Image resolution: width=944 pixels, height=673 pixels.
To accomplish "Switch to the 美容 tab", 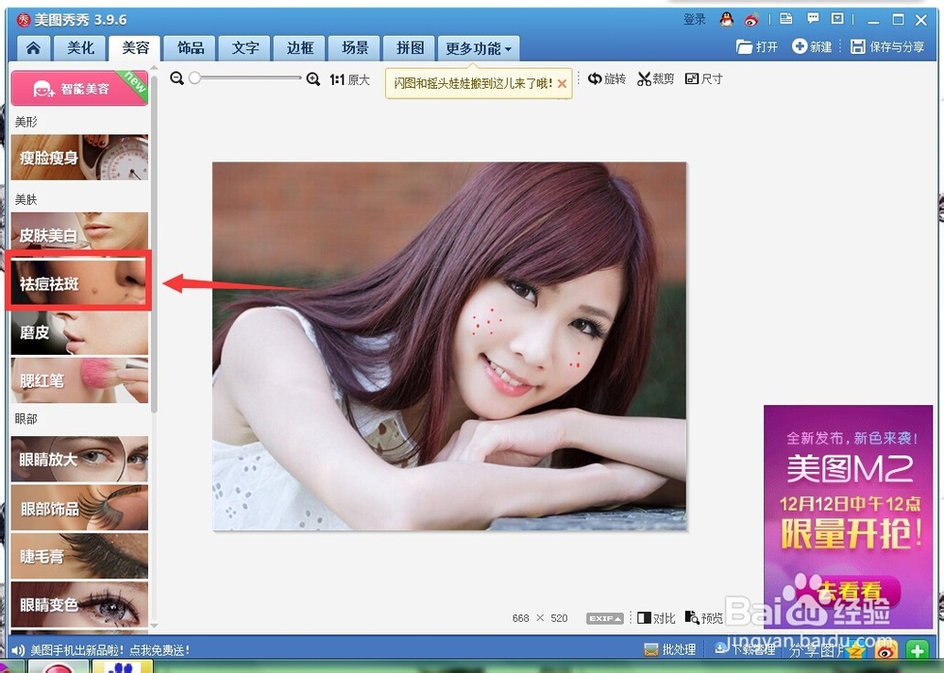I will tap(135, 48).
